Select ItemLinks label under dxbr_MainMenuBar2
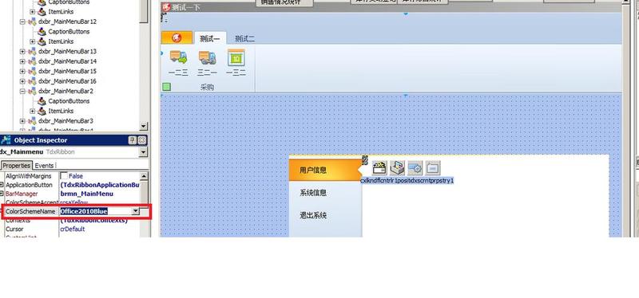Viewport: 639px width, 298px height. 61,111
